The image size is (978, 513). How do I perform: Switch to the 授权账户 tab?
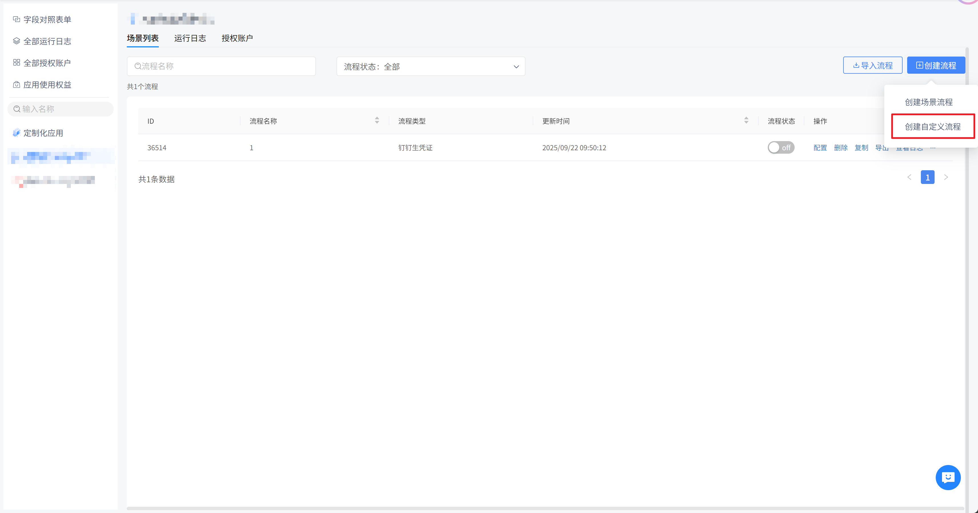(x=237, y=38)
